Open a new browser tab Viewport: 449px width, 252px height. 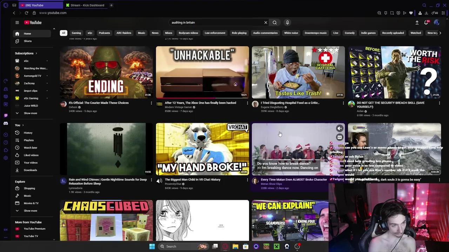coord(111,5)
